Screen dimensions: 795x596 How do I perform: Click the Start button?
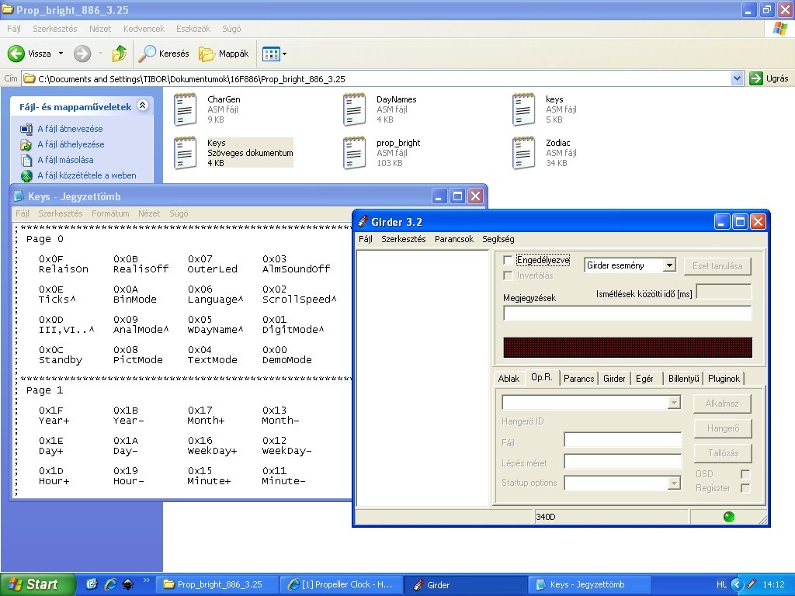[37, 584]
